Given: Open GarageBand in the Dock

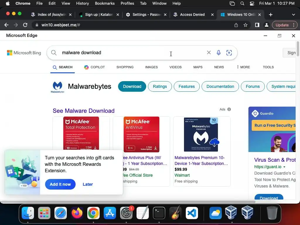Looking at the screenshot, I should (x=175, y=213).
